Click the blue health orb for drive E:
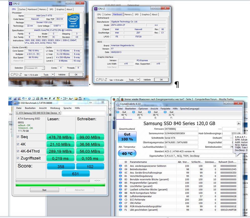 coord(149,112)
